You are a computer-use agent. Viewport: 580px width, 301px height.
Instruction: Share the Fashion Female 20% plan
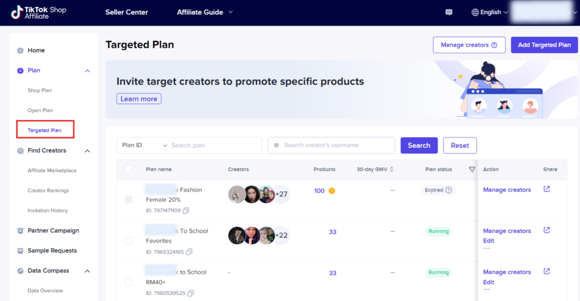tap(547, 189)
